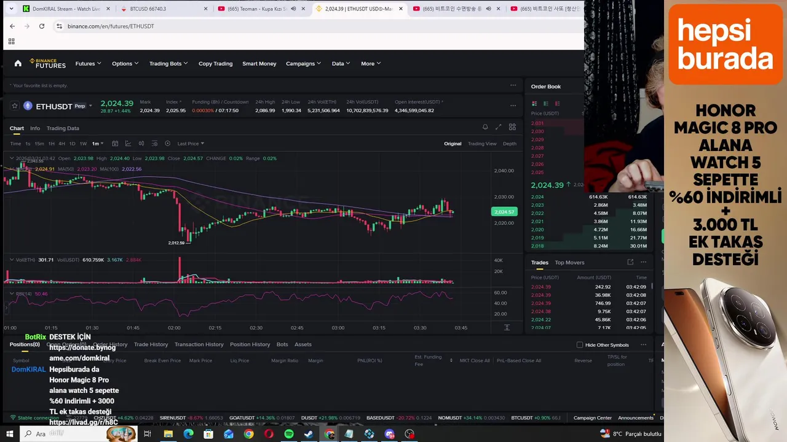Add ETHUSDT to favorites star
The width and height of the screenshot is (787, 442).
pos(15,106)
